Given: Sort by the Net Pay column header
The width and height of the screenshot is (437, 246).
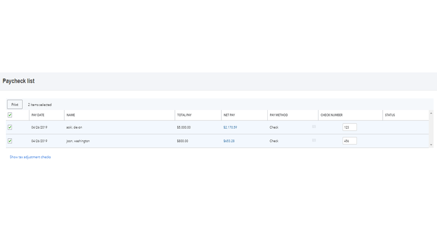Looking at the screenshot, I should (229, 115).
